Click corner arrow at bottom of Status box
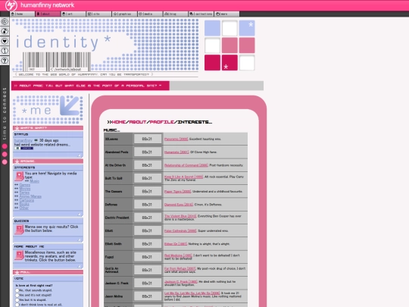The image size is (409, 307). pos(80,155)
